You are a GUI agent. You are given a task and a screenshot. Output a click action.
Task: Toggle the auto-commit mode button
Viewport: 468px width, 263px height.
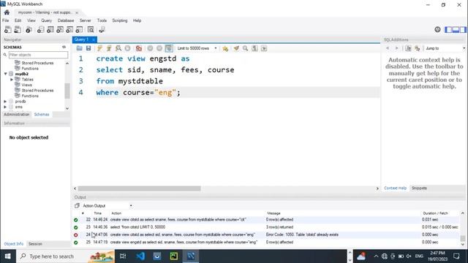pos(169,48)
